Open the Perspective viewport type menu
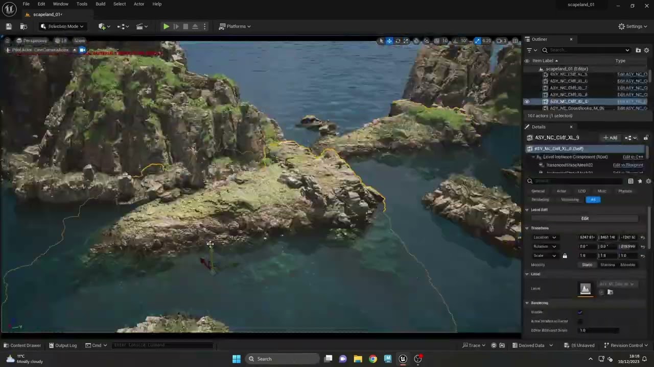 31,41
